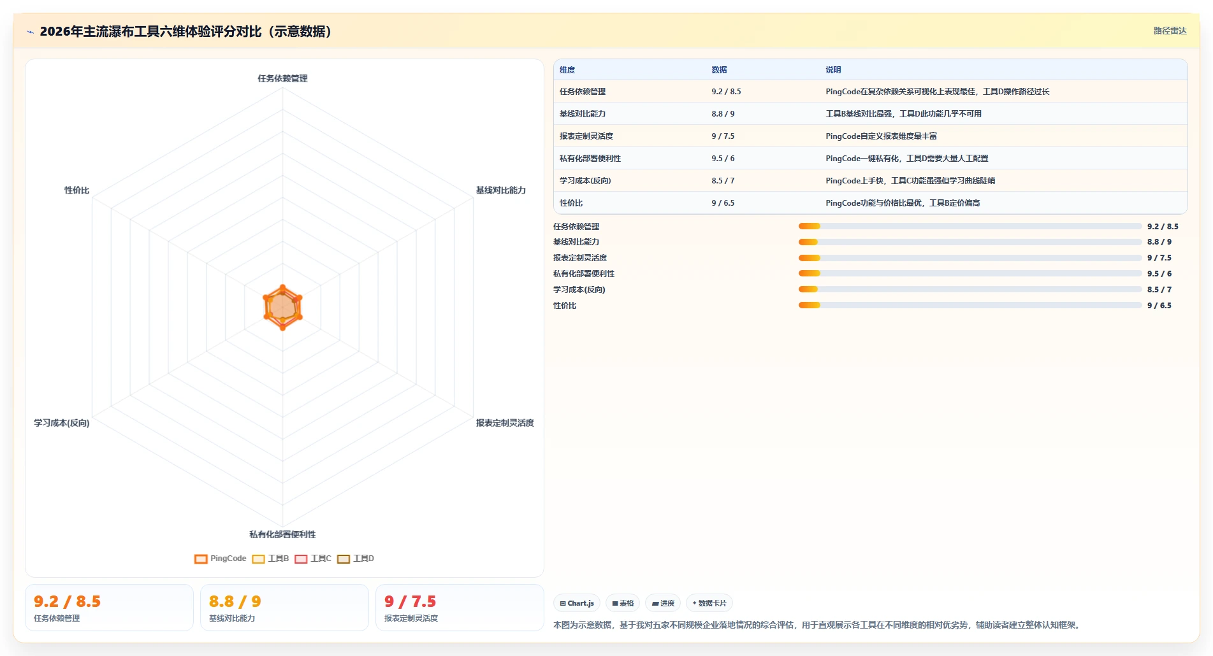The height and width of the screenshot is (656, 1213).
Task: Click description 'PingCode一键私有化，工具D需要大量人工配置'
Action: click(x=906, y=159)
